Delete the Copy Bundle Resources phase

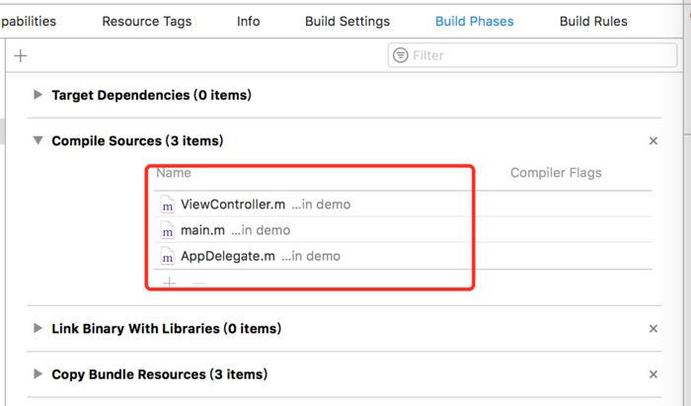coord(653,374)
